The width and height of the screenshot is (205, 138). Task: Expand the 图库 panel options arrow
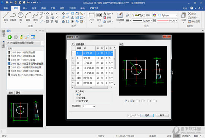point(36,31)
